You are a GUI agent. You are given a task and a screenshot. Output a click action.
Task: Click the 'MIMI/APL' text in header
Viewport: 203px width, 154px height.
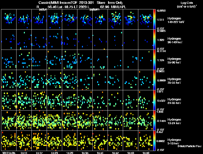(x=119, y=7)
